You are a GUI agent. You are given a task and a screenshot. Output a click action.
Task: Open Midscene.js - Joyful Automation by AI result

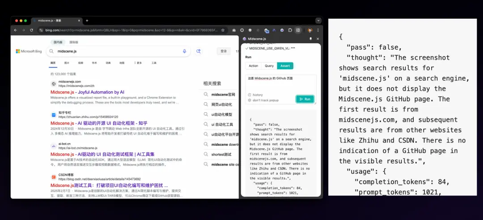point(88,92)
